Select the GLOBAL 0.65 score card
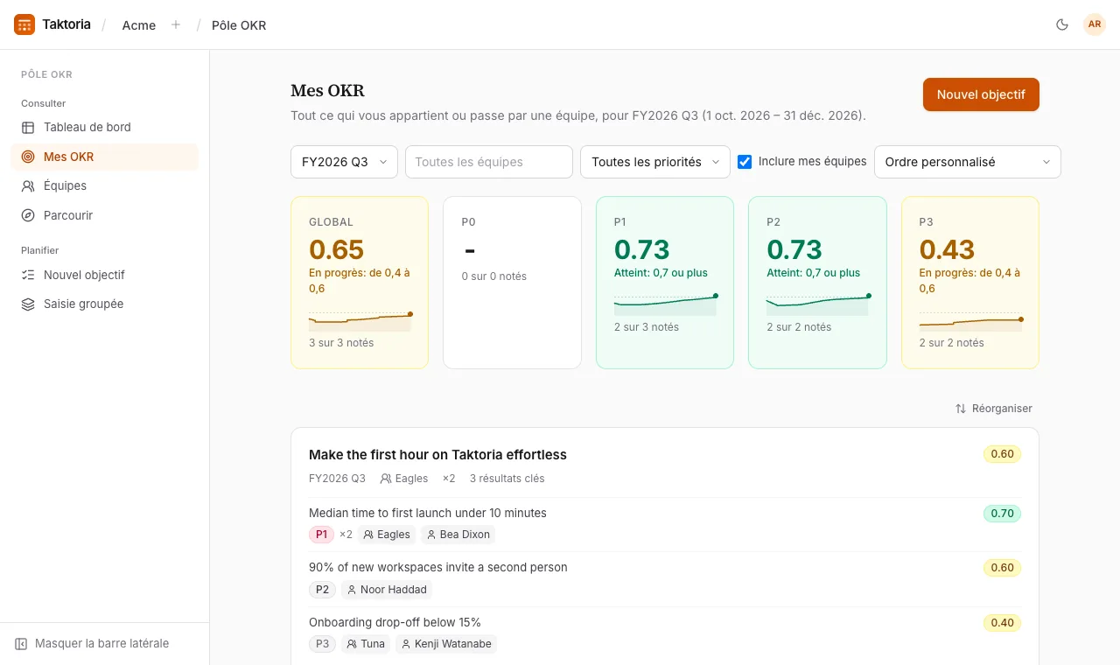Image resolution: width=1120 pixels, height=665 pixels. pos(360,283)
